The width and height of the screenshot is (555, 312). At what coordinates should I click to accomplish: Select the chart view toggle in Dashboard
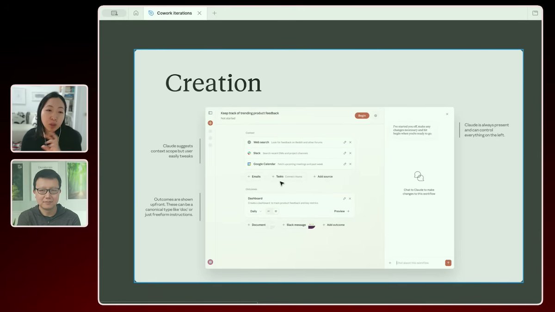[x=269, y=211]
